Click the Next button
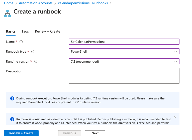 click(x=95, y=133)
